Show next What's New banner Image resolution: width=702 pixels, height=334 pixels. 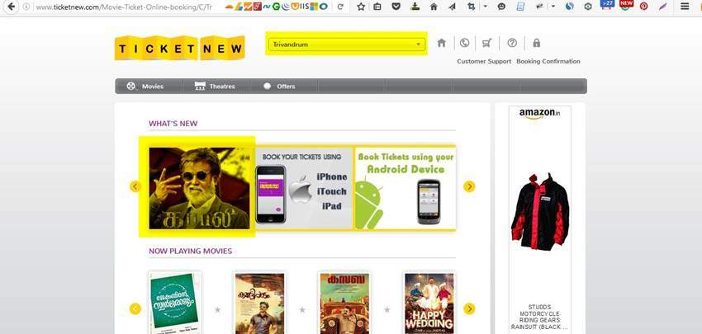coord(469,186)
